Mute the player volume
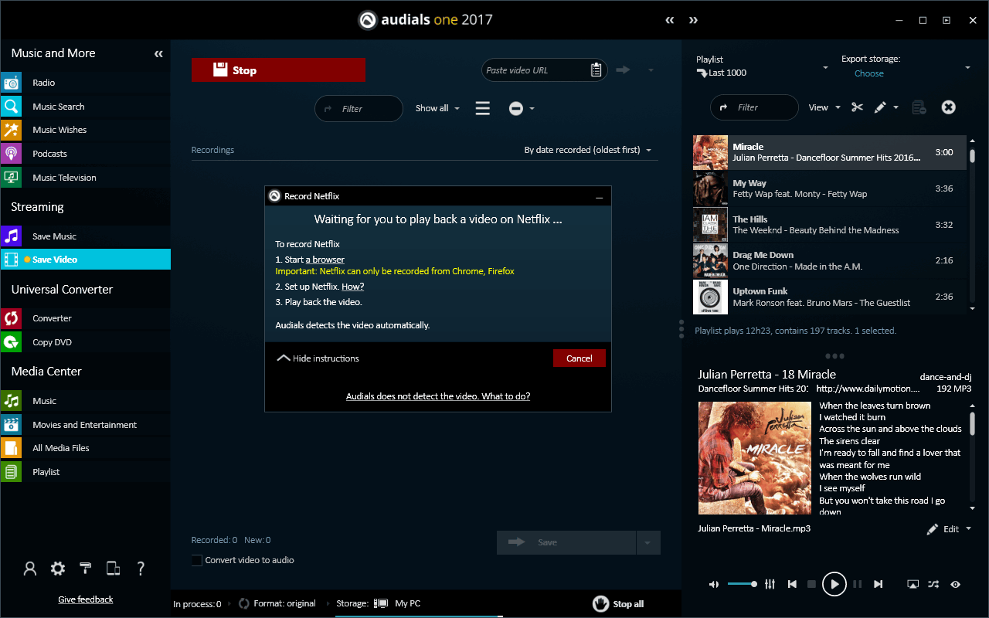Image resolution: width=989 pixels, height=618 pixels. (x=713, y=584)
